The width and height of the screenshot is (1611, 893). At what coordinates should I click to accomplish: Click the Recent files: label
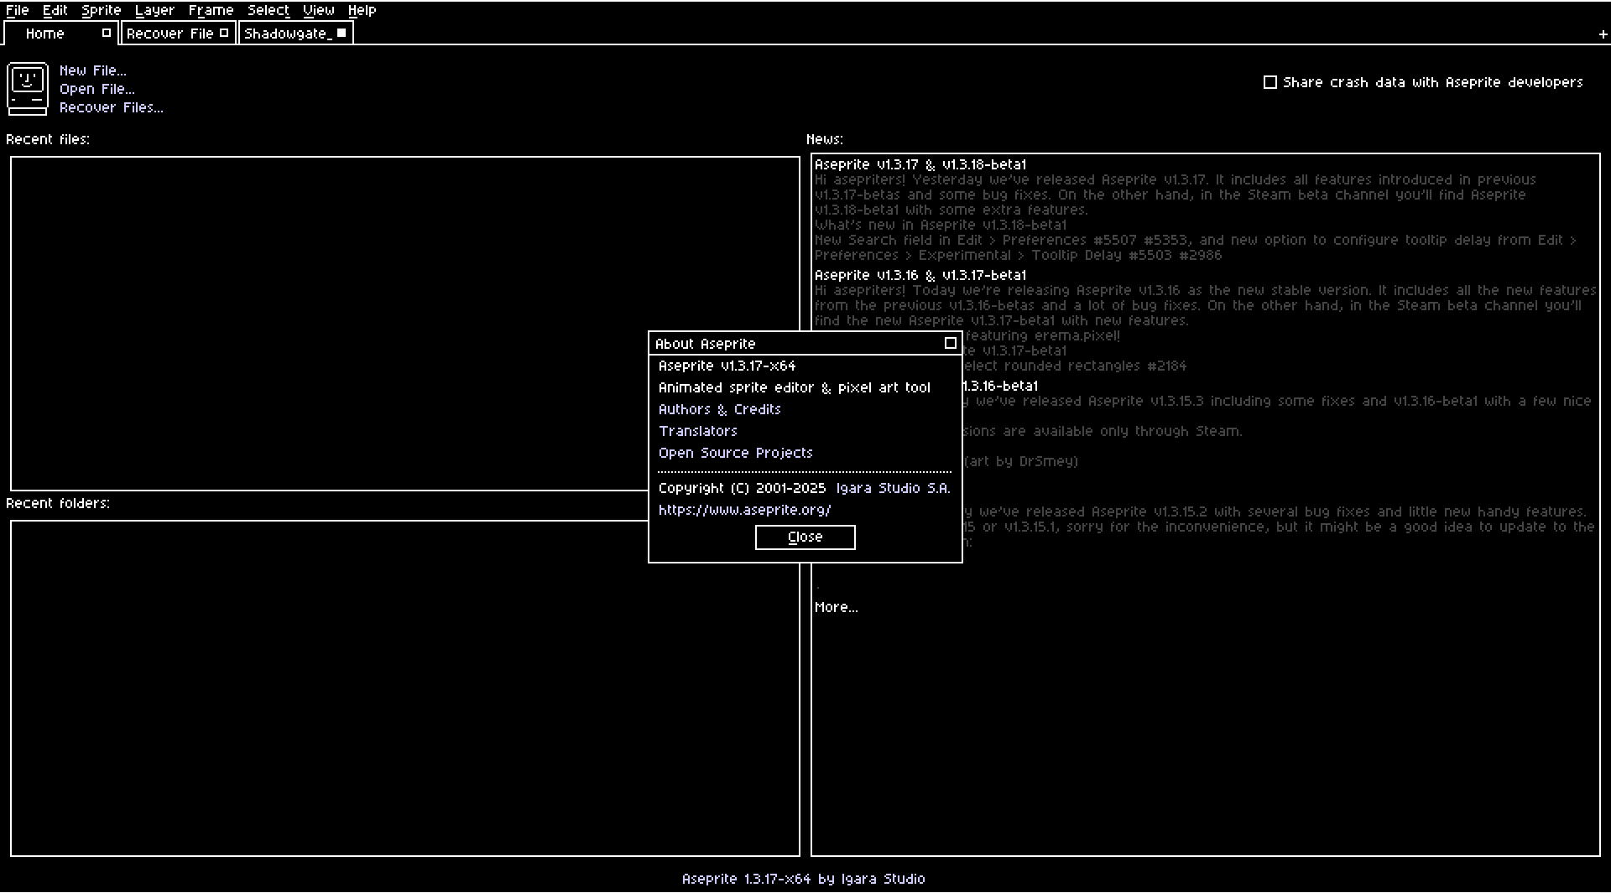(48, 139)
